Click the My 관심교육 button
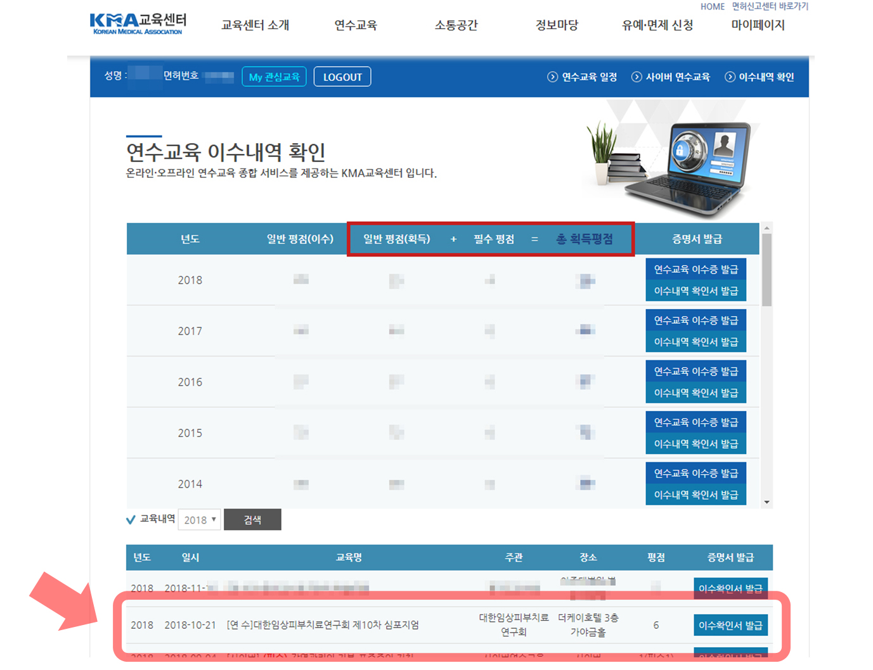 pyautogui.click(x=274, y=77)
